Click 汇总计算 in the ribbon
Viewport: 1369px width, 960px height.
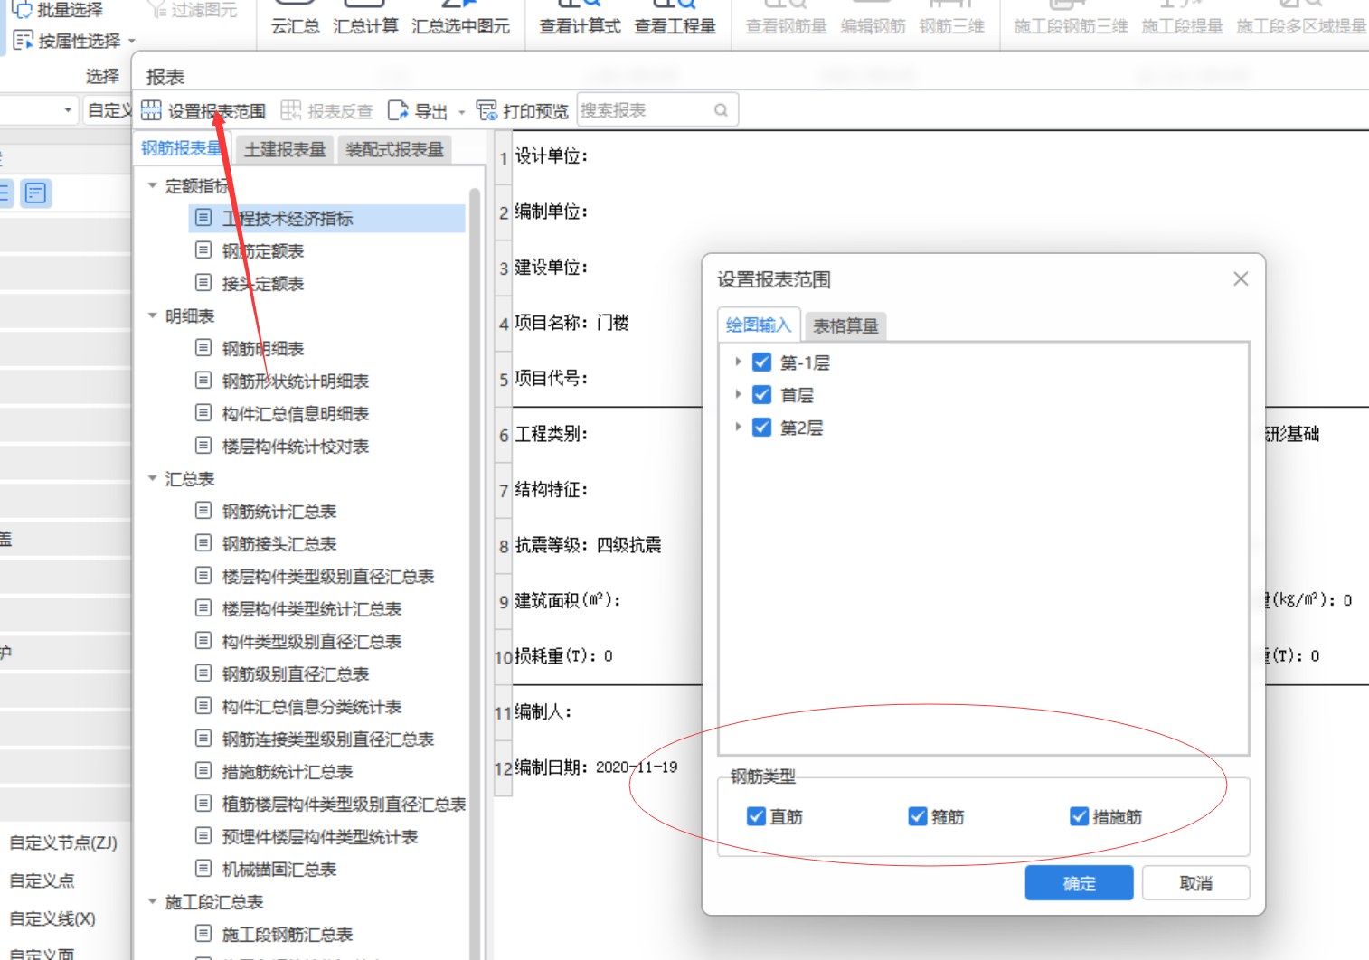point(365,26)
